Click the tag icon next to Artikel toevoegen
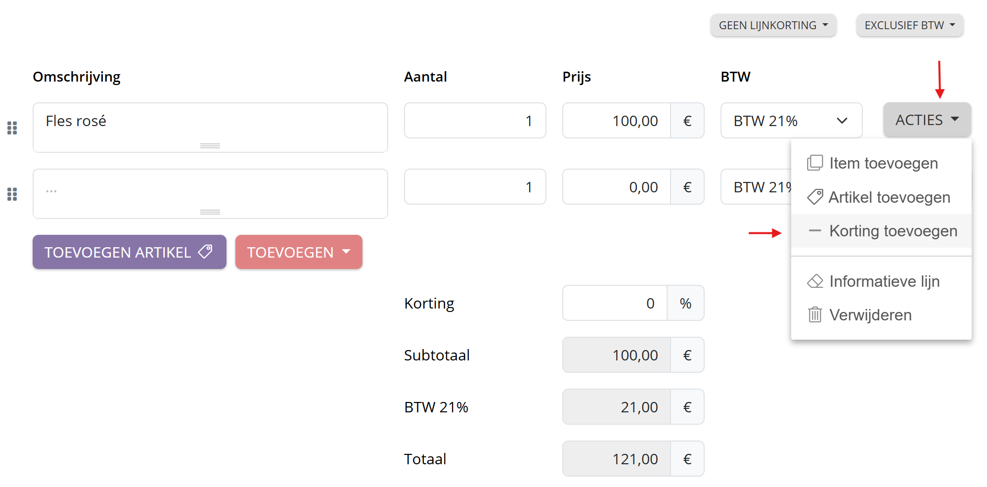Screen dimensions: 987x487 814,197
